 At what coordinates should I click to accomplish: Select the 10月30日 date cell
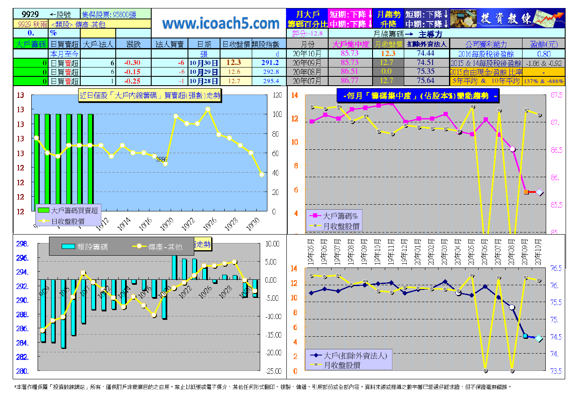(x=204, y=63)
